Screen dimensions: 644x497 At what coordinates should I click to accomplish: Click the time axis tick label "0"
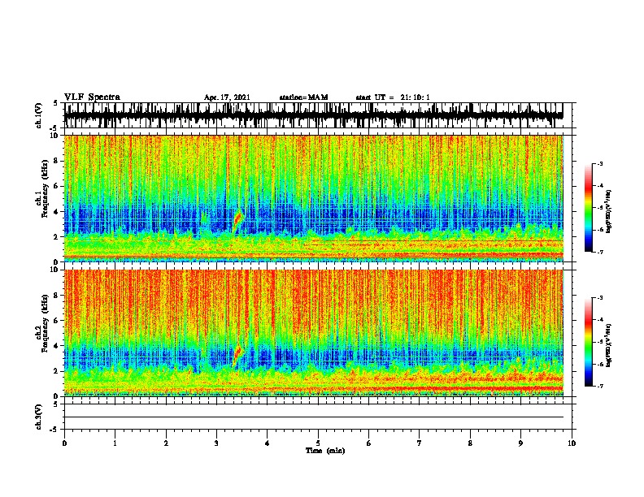(x=64, y=443)
